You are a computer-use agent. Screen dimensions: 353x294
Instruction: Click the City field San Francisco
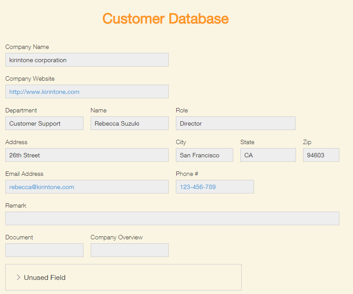tap(204, 155)
